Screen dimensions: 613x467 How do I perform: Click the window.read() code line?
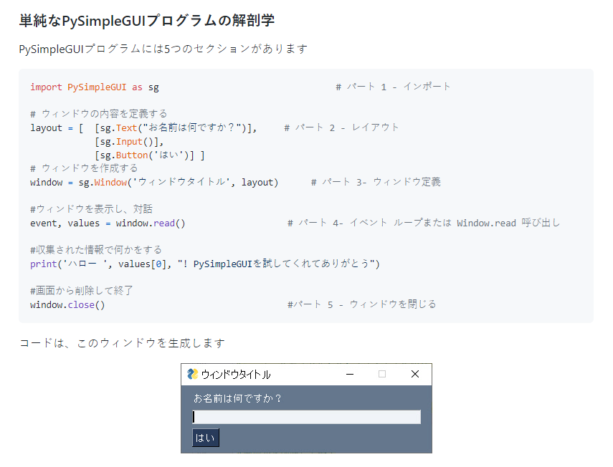tap(108, 223)
